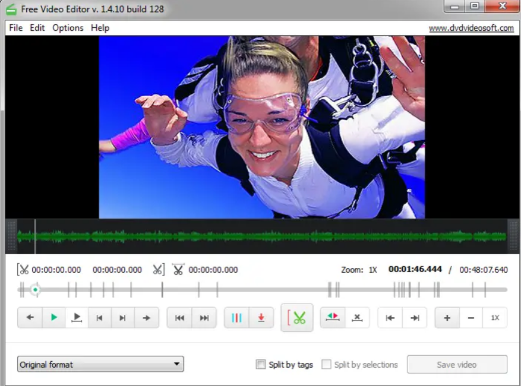
Task: Enable the Split by tags checkbox
Action: (261, 365)
